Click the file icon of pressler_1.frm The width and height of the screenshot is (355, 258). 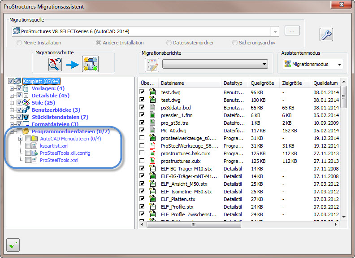(x=152, y=115)
